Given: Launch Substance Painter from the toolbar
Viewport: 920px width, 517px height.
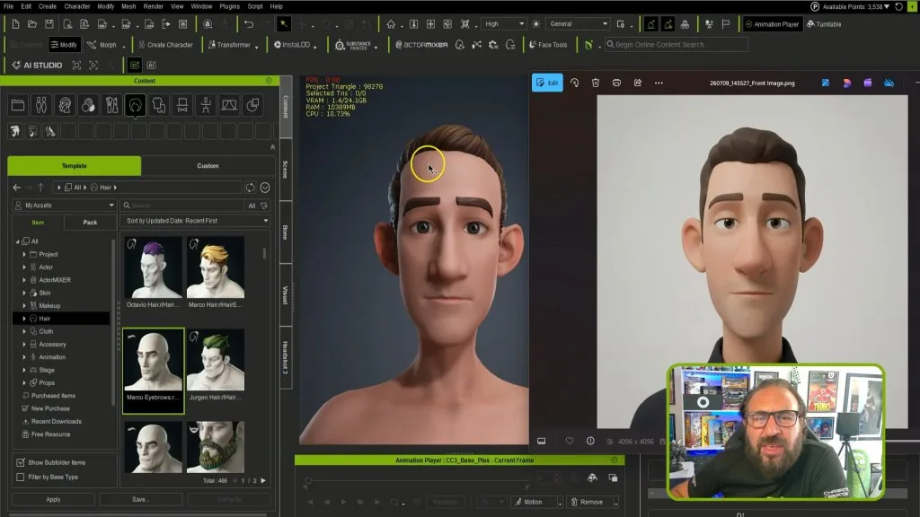Looking at the screenshot, I should 353,45.
